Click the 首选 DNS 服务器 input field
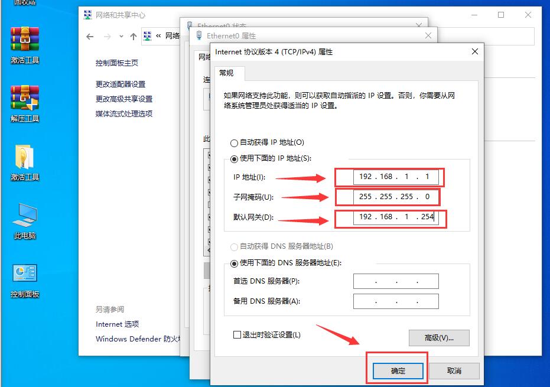Viewport: 550px width, 387px height. click(396, 281)
